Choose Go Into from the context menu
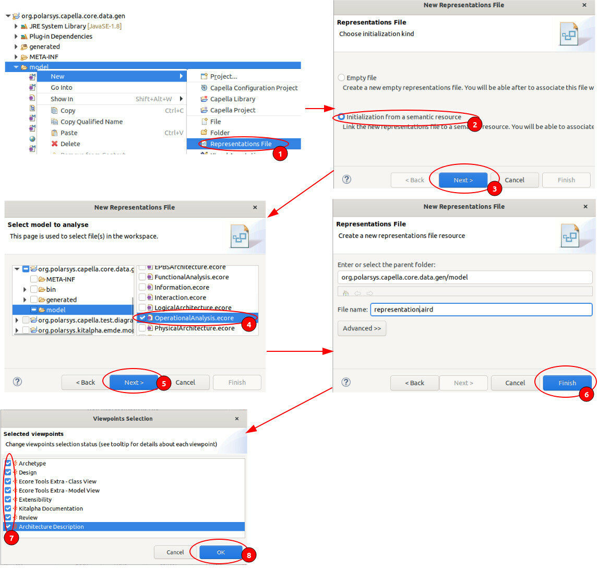The width and height of the screenshot is (598, 569). (x=112, y=88)
